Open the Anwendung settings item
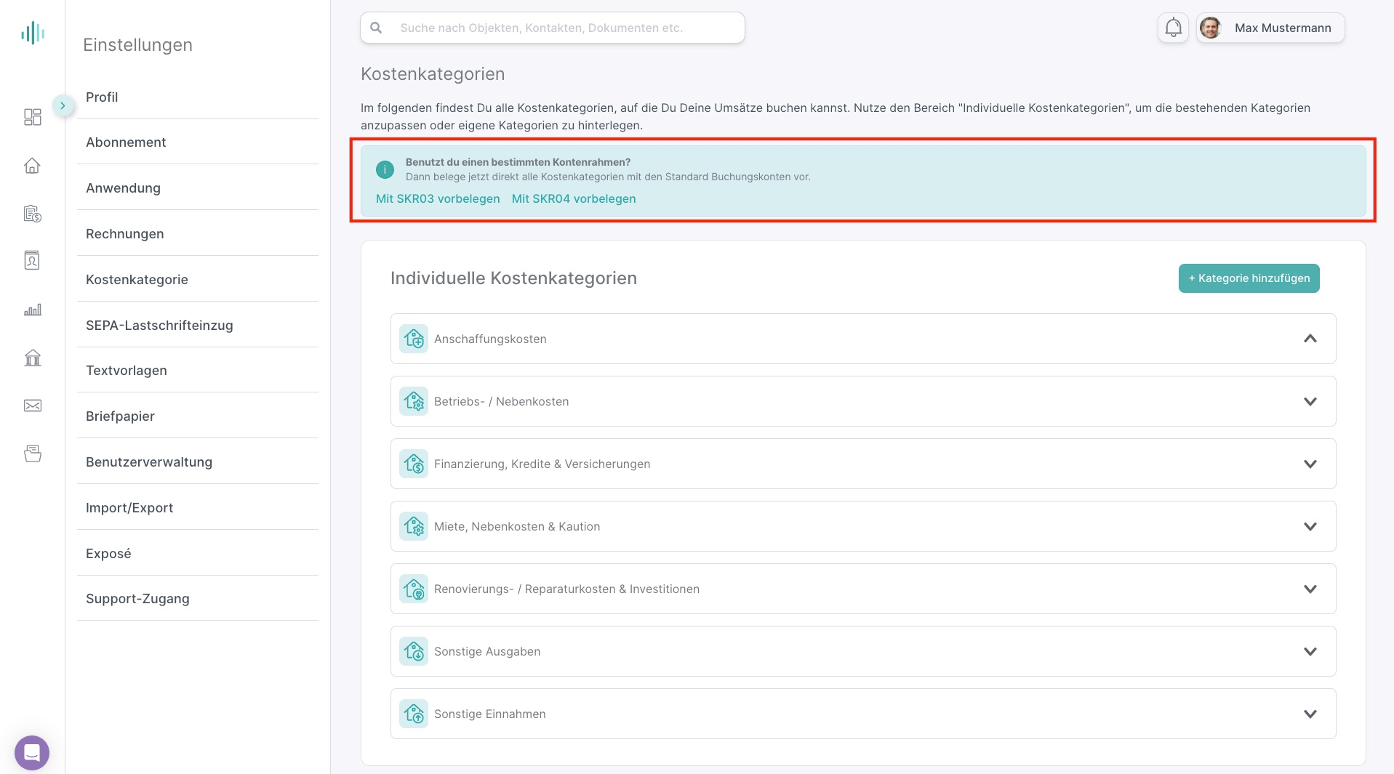 pyautogui.click(x=198, y=188)
